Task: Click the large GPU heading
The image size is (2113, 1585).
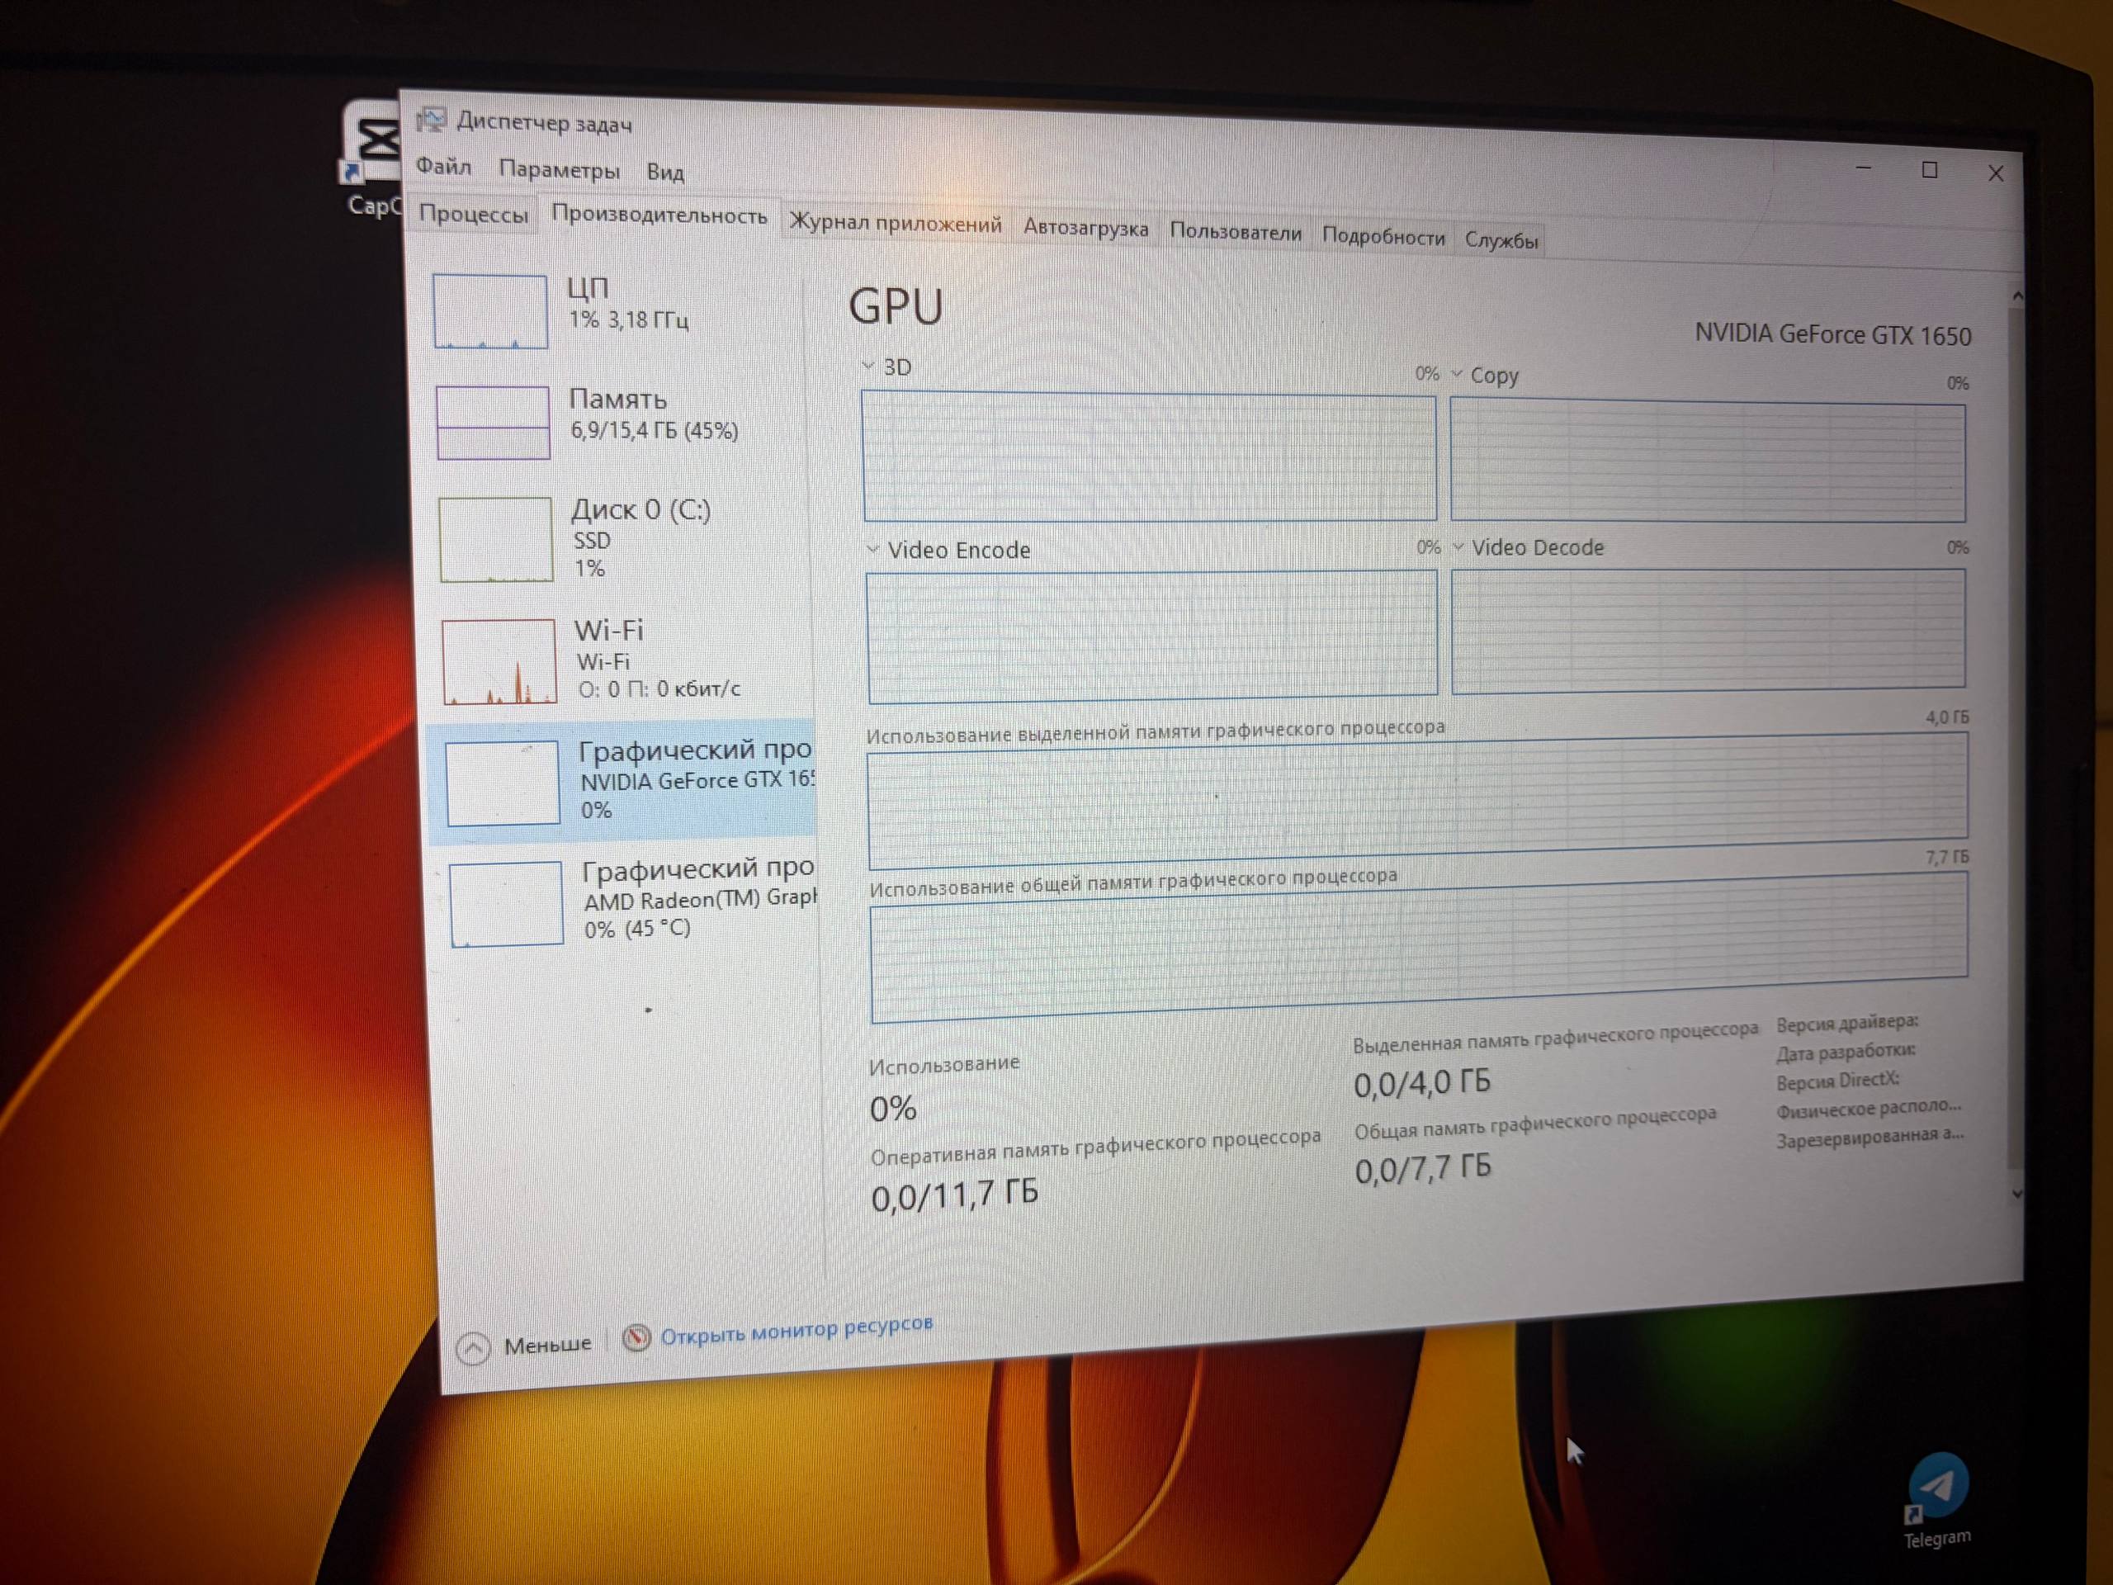Action: pyautogui.click(x=895, y=307)
